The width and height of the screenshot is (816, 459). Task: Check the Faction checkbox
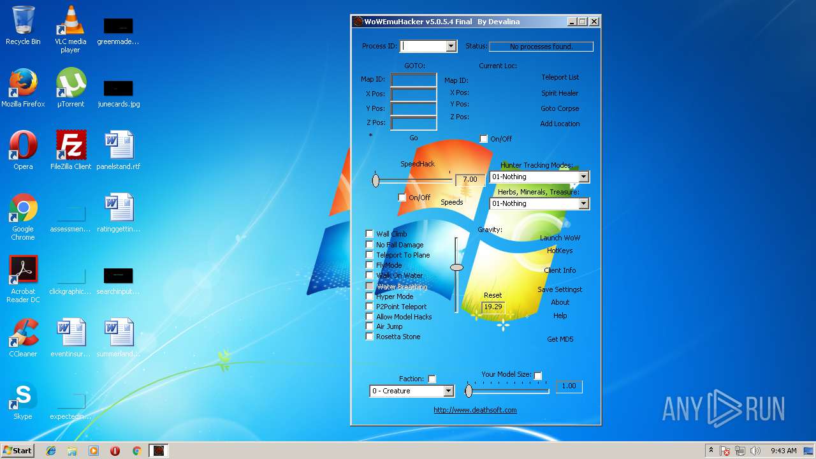click(432, 379)
